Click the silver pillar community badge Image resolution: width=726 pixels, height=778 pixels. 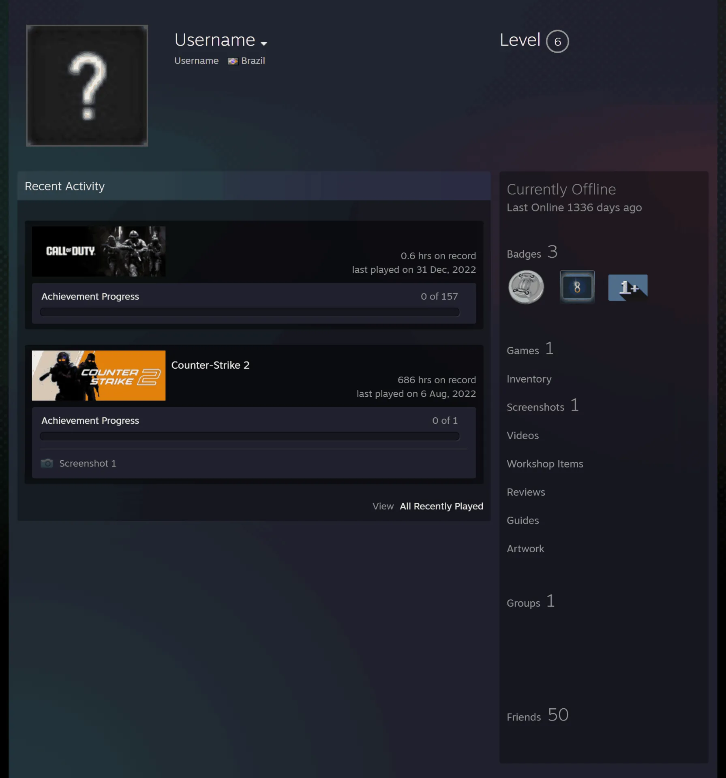(x=526, y=287)
